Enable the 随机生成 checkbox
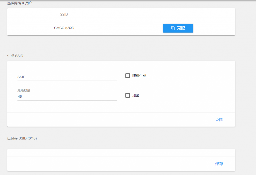 coord(128,76)
